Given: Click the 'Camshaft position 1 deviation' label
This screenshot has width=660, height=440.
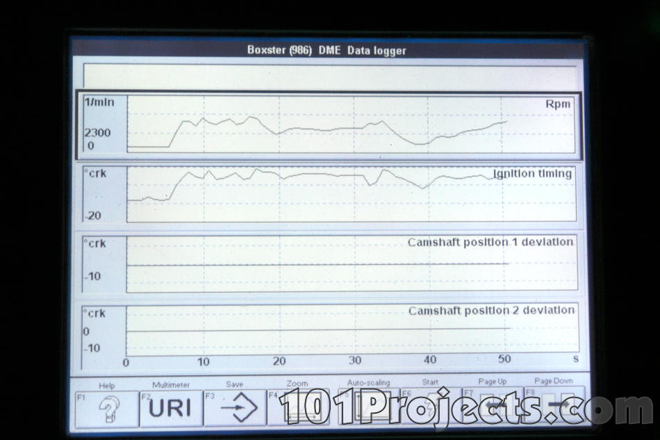Looking at the screenshot, I should click(490, 242).
